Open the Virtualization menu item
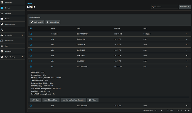The width and height of the screenshot is (192, 113). 13,40
